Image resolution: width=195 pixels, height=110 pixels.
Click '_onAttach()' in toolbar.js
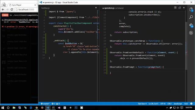click(60, 41)
